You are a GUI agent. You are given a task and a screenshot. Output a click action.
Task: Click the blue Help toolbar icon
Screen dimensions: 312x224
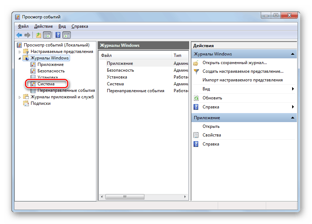point(58,35)
